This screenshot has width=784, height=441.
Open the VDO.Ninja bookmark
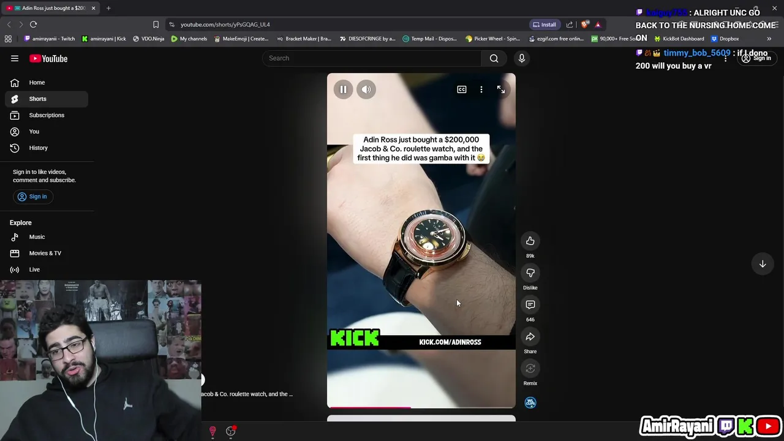coord(148,39)
